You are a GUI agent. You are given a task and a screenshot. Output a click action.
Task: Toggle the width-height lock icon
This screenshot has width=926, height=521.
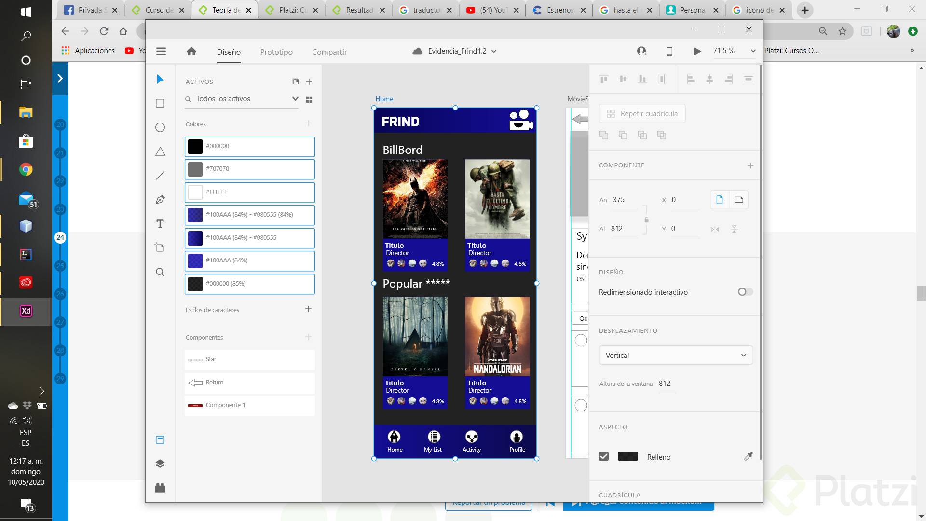pos(646,219)
